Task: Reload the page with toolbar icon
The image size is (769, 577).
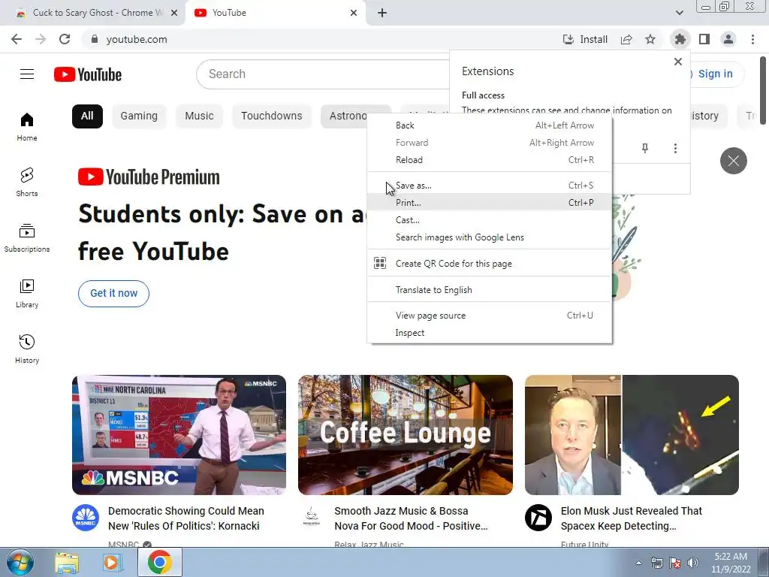Action: pyautogui.click(x=65, y=39)
